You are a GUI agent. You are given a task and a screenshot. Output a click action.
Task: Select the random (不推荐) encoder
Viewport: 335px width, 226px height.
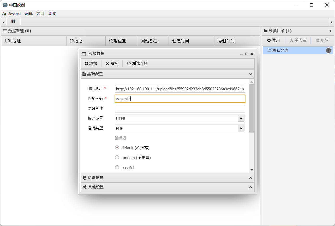click(117, 158)
